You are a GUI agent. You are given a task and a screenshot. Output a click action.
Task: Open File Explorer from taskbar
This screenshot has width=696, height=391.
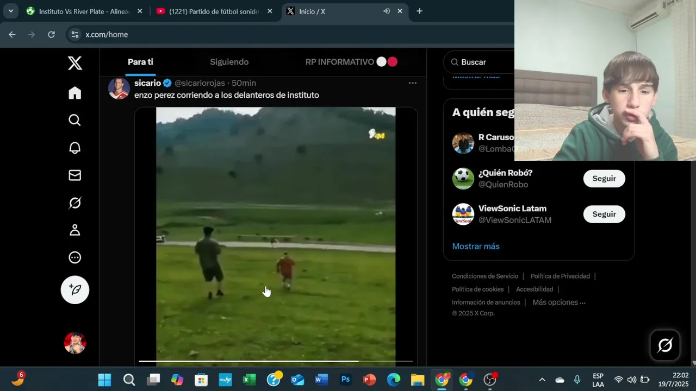point(418,380)
